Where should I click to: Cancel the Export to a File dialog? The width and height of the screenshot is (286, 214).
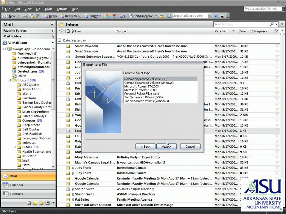[x=190, y=147]
